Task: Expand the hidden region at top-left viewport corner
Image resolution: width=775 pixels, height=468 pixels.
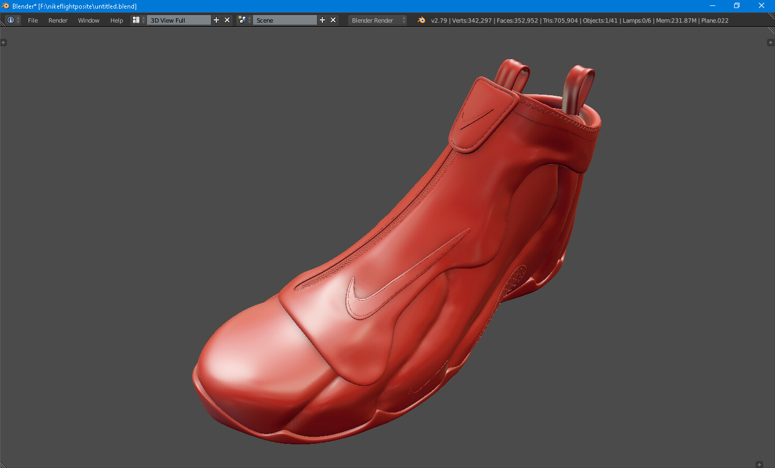Action: (x=4, y=42)
